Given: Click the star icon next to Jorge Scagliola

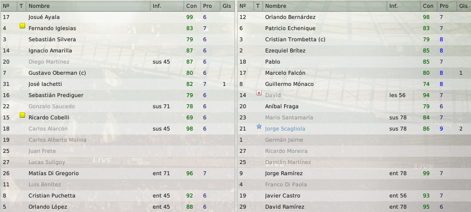Looking at the screenshot, I should point(259,126).
